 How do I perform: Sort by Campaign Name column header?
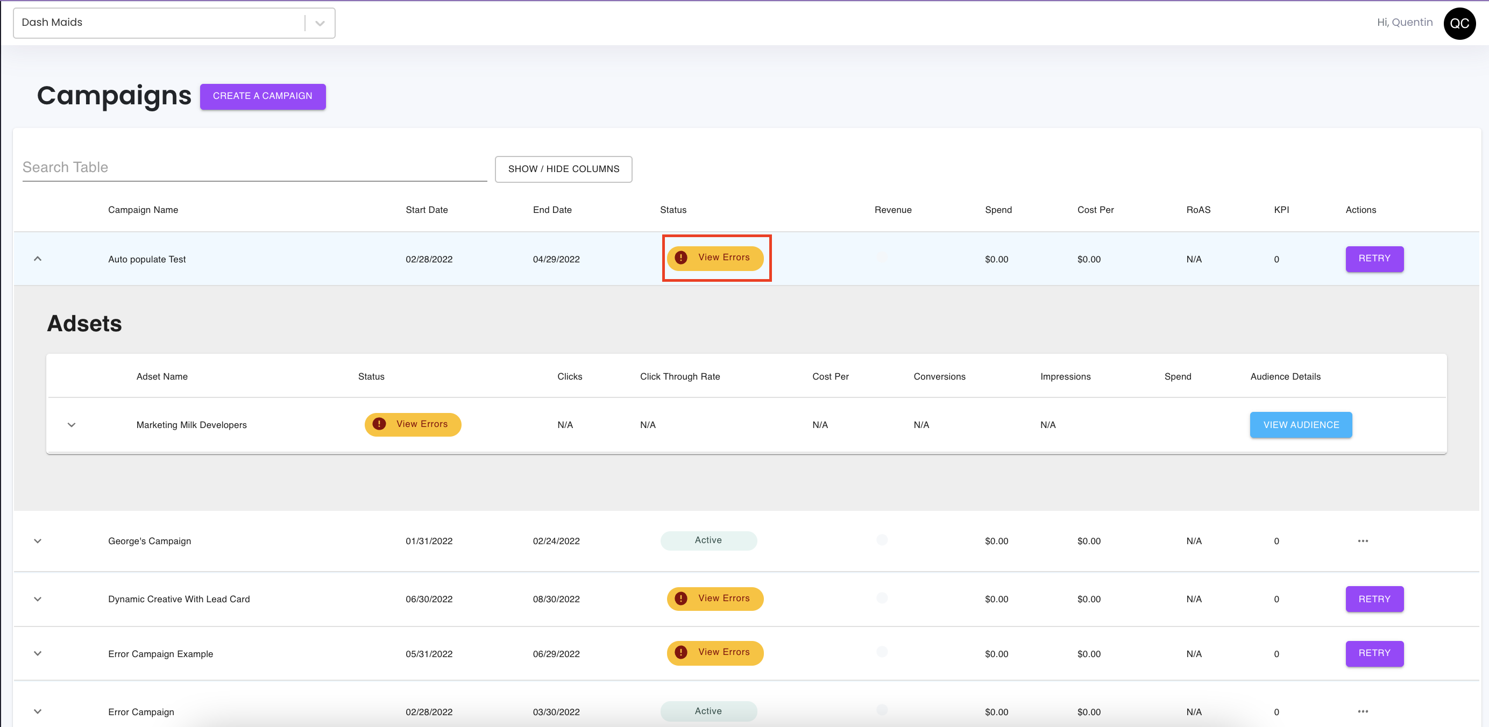pyautogui.click(x=143, y=210)
